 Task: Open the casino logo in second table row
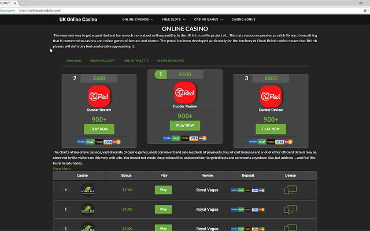pyautogui.click(x=88, y=209)
